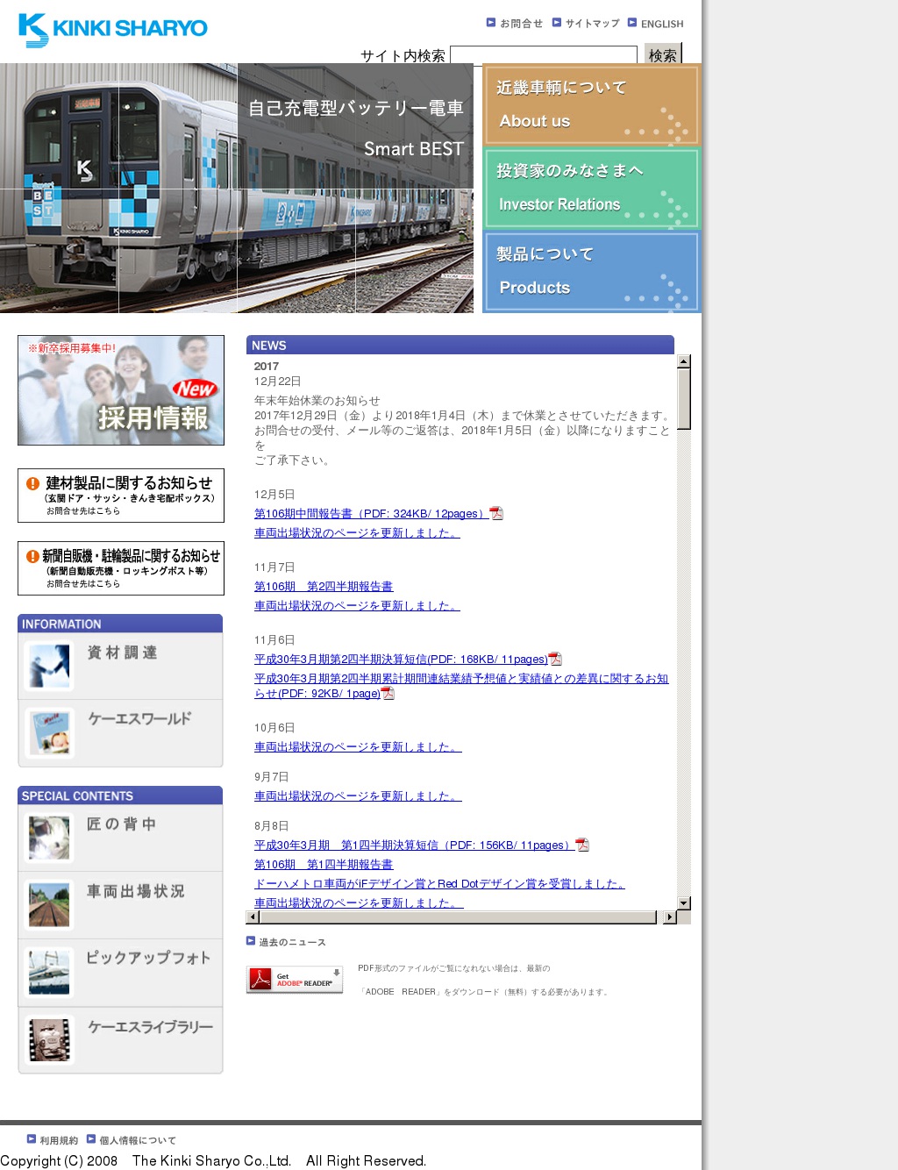Open 第106期中間報告書 PDF link

(371, 514)
